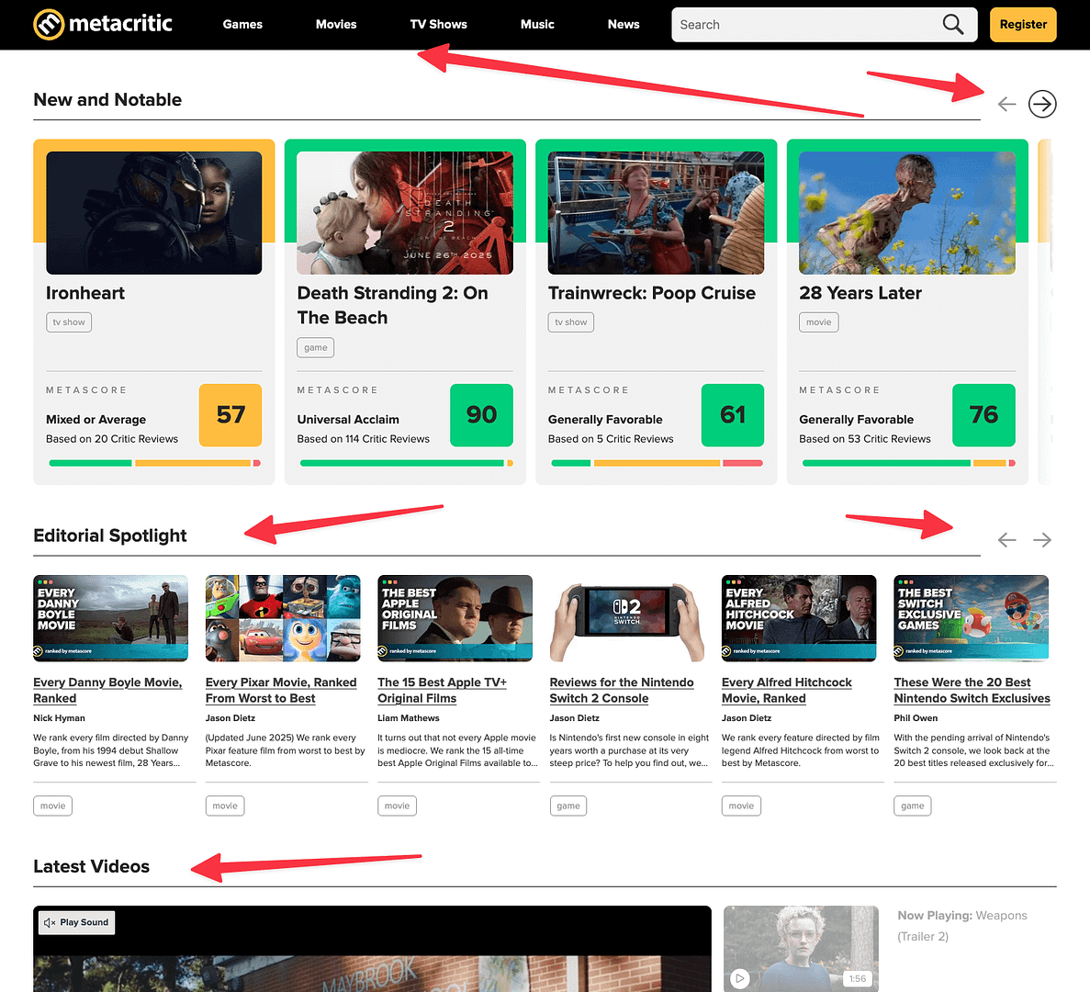1090x992 pixels.
Task: Click Death Stranding 2's review distribution bar
Action: pos(406,463)
